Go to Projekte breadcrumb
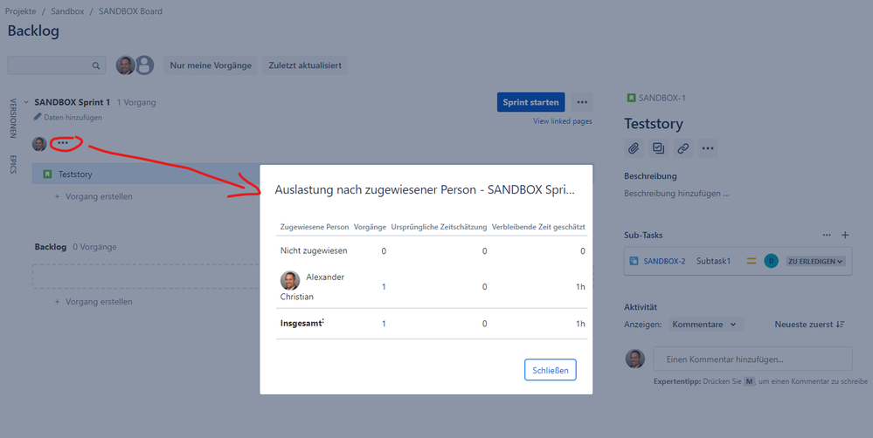Viewport: 873px width, 438px height. click(21, 11)
